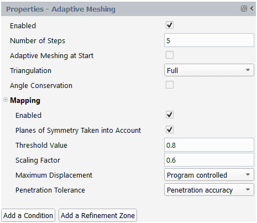The width and height of the screenshot is (257, 223).
Task: Toggle Planes of Symmetry Taken into Account
Action: (x=170, y=129)
